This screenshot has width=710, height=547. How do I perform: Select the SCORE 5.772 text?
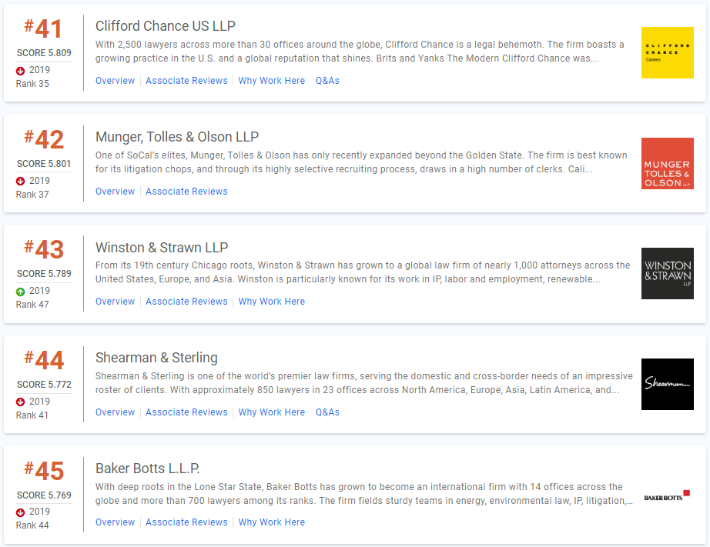(x=44, y=385)
